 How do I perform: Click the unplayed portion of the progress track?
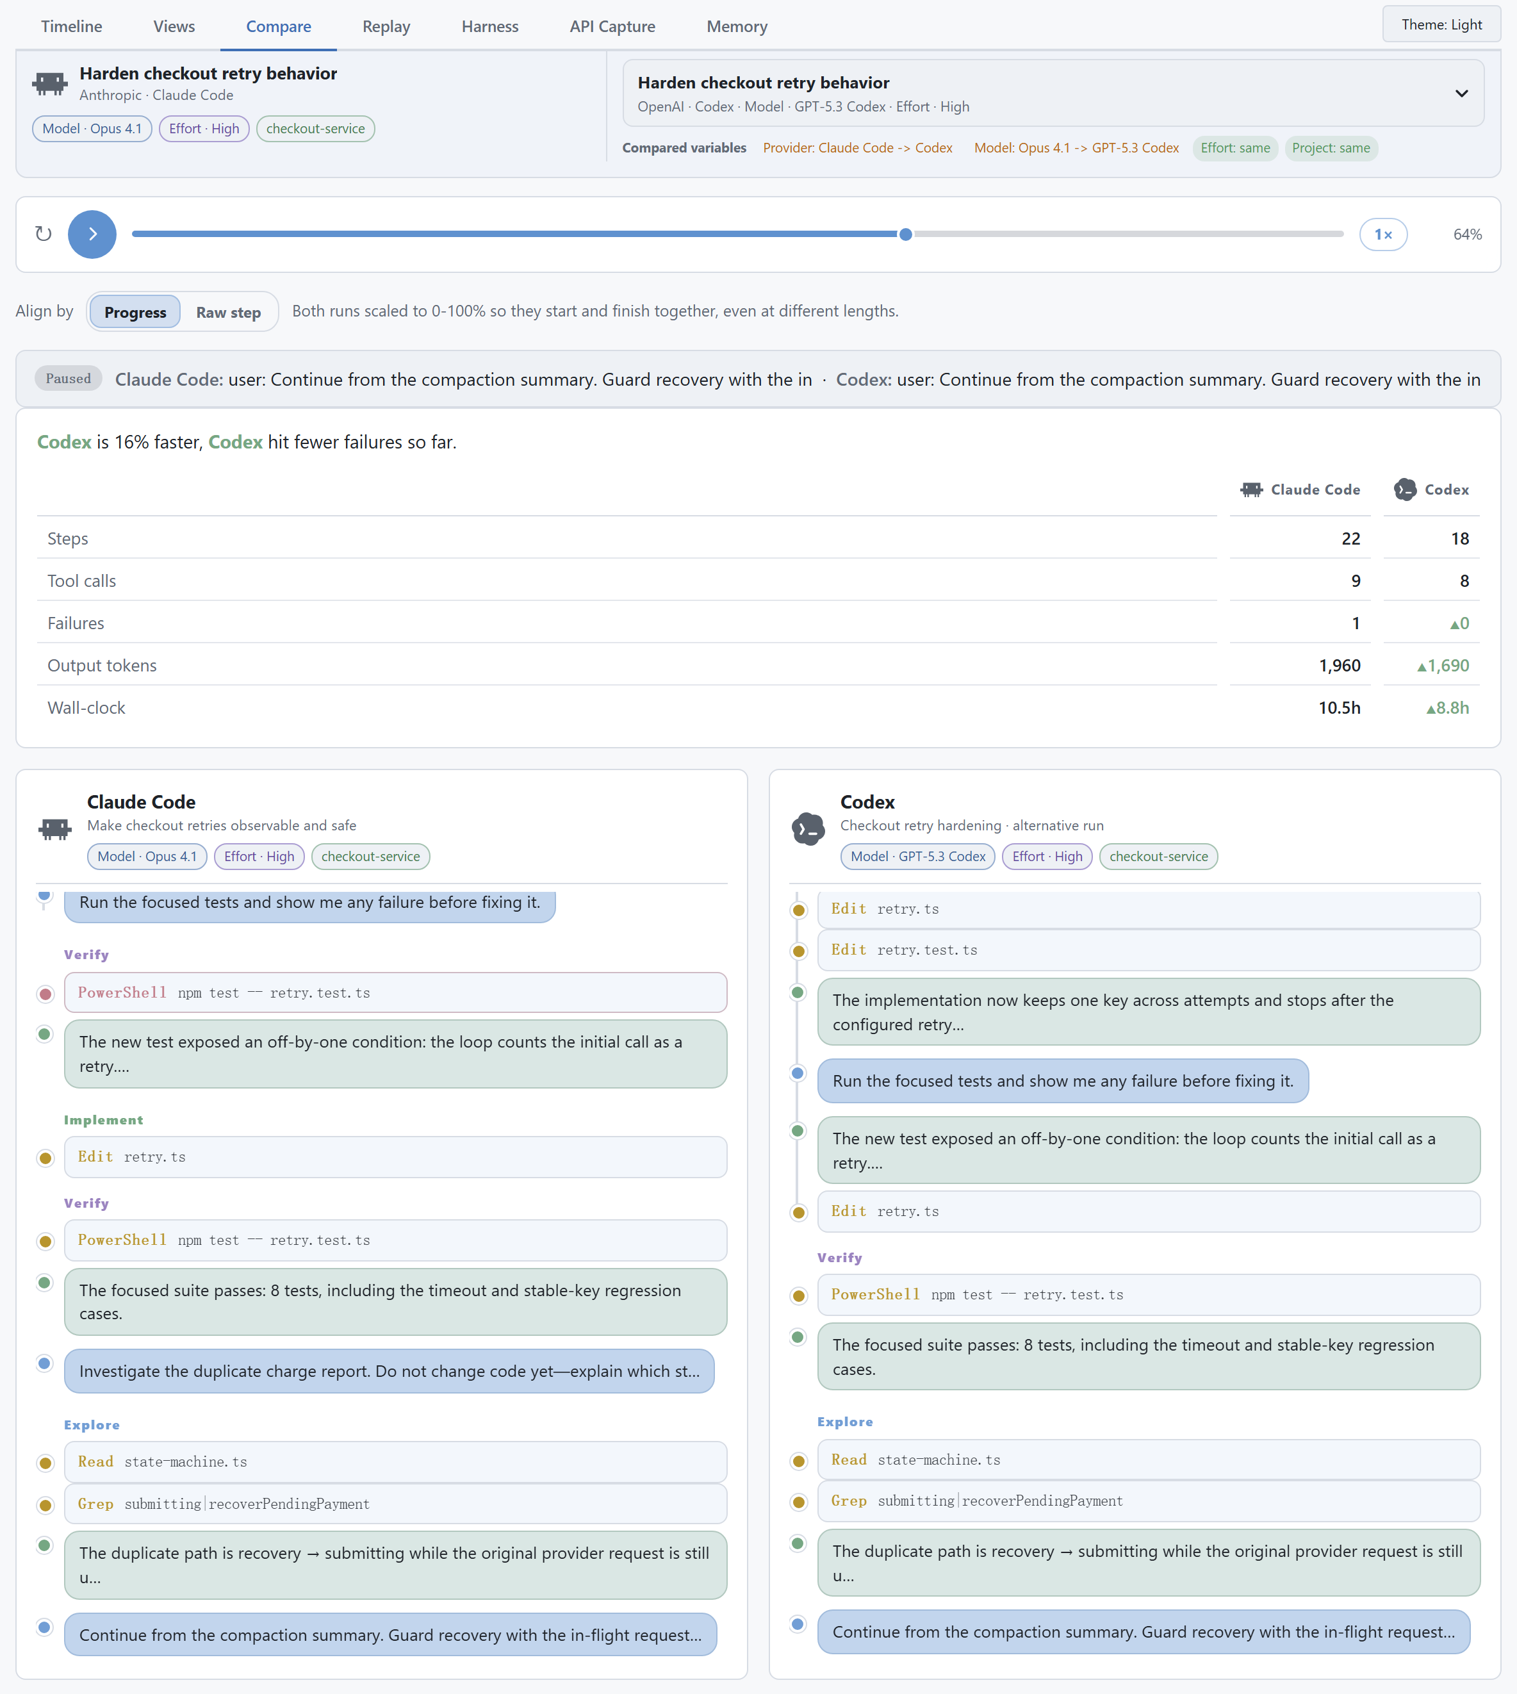(x=1129, y=234)
